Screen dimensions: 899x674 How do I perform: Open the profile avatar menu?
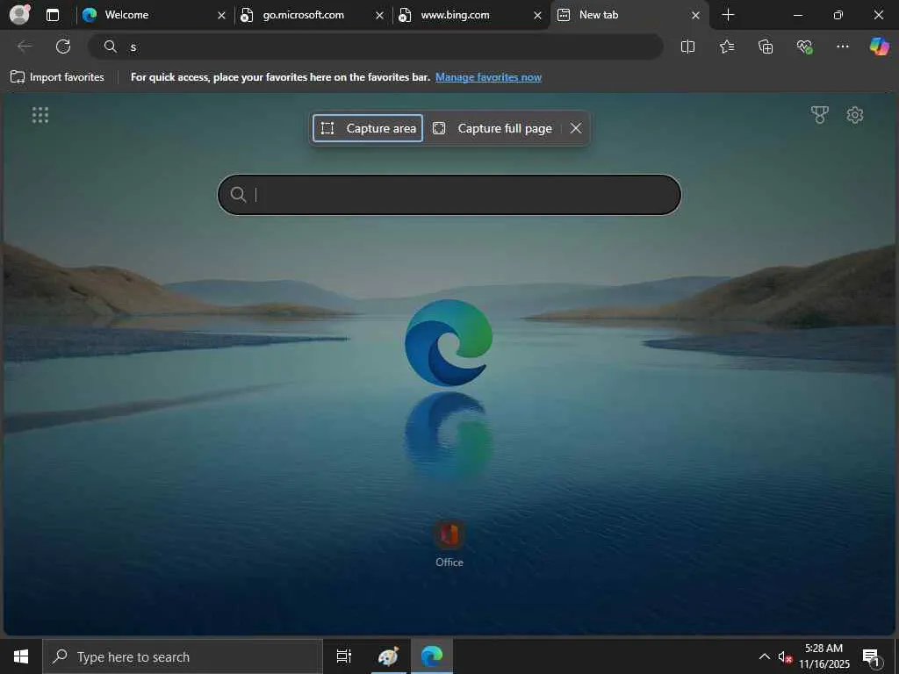[x=19, y=14]
